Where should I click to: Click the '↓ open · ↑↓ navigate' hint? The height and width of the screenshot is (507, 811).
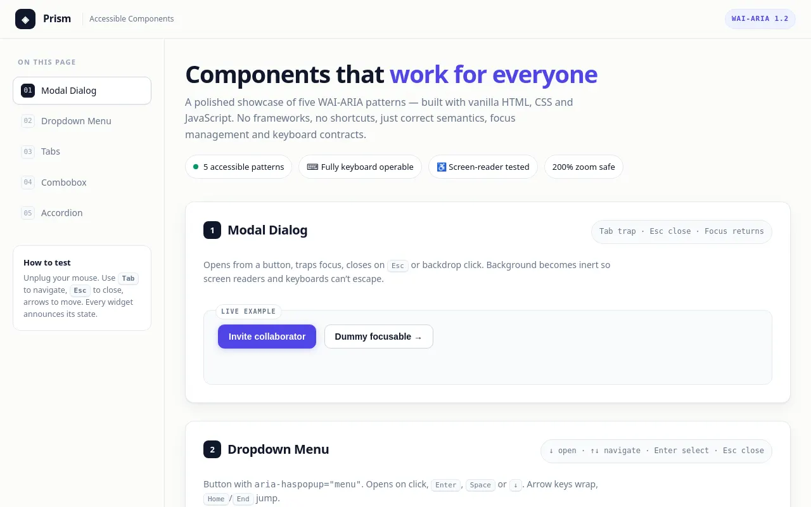pyautogui.click(x=656, y=451)
